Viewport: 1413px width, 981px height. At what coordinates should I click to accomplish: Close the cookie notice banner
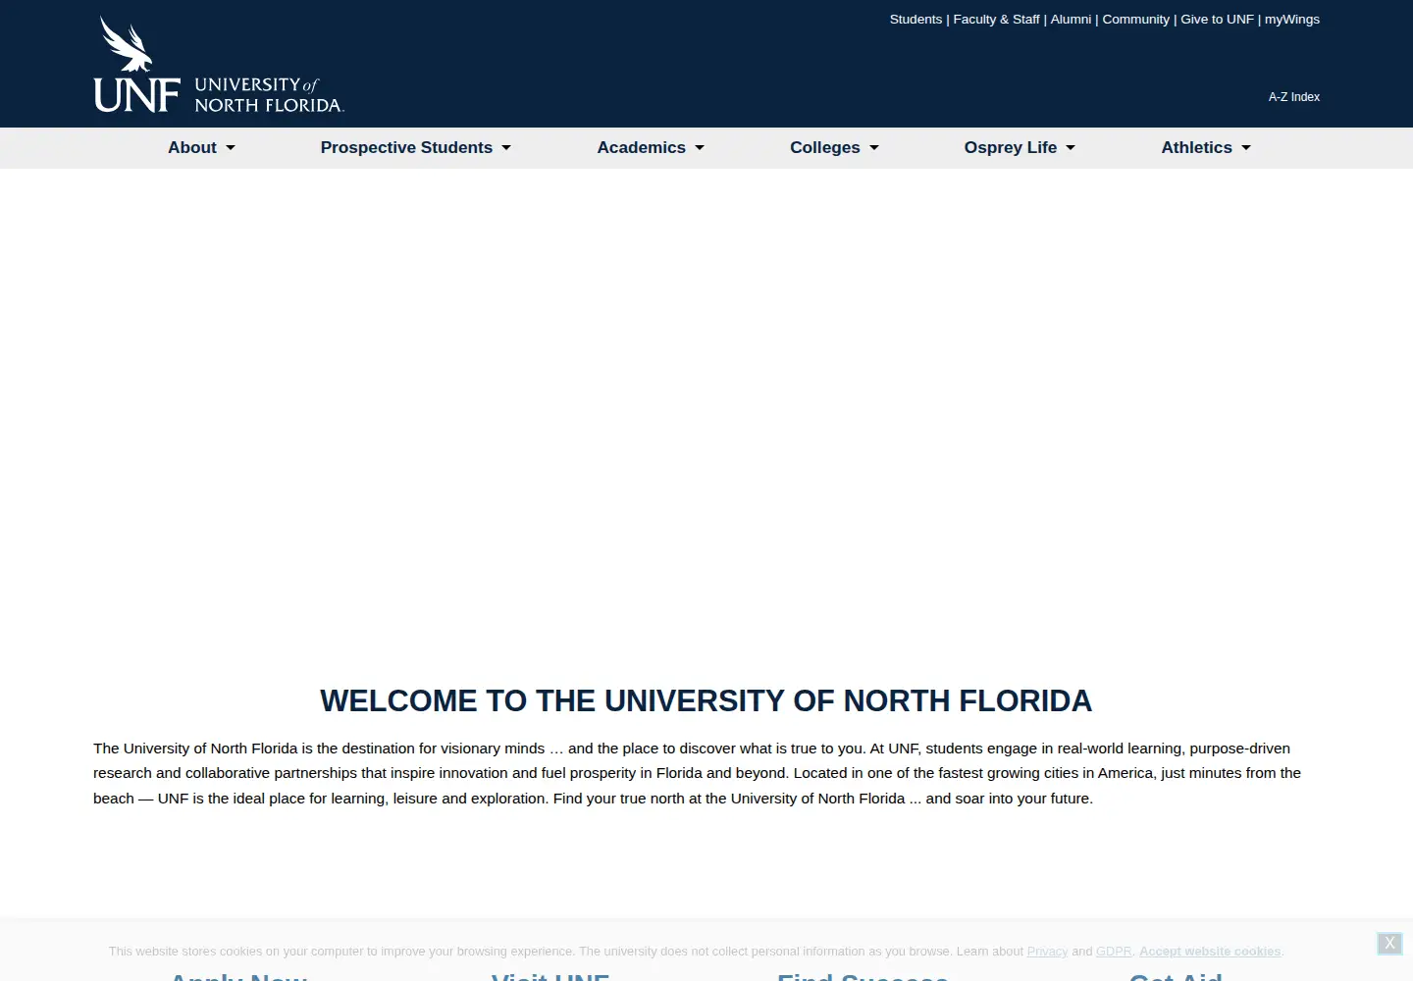1389,943
